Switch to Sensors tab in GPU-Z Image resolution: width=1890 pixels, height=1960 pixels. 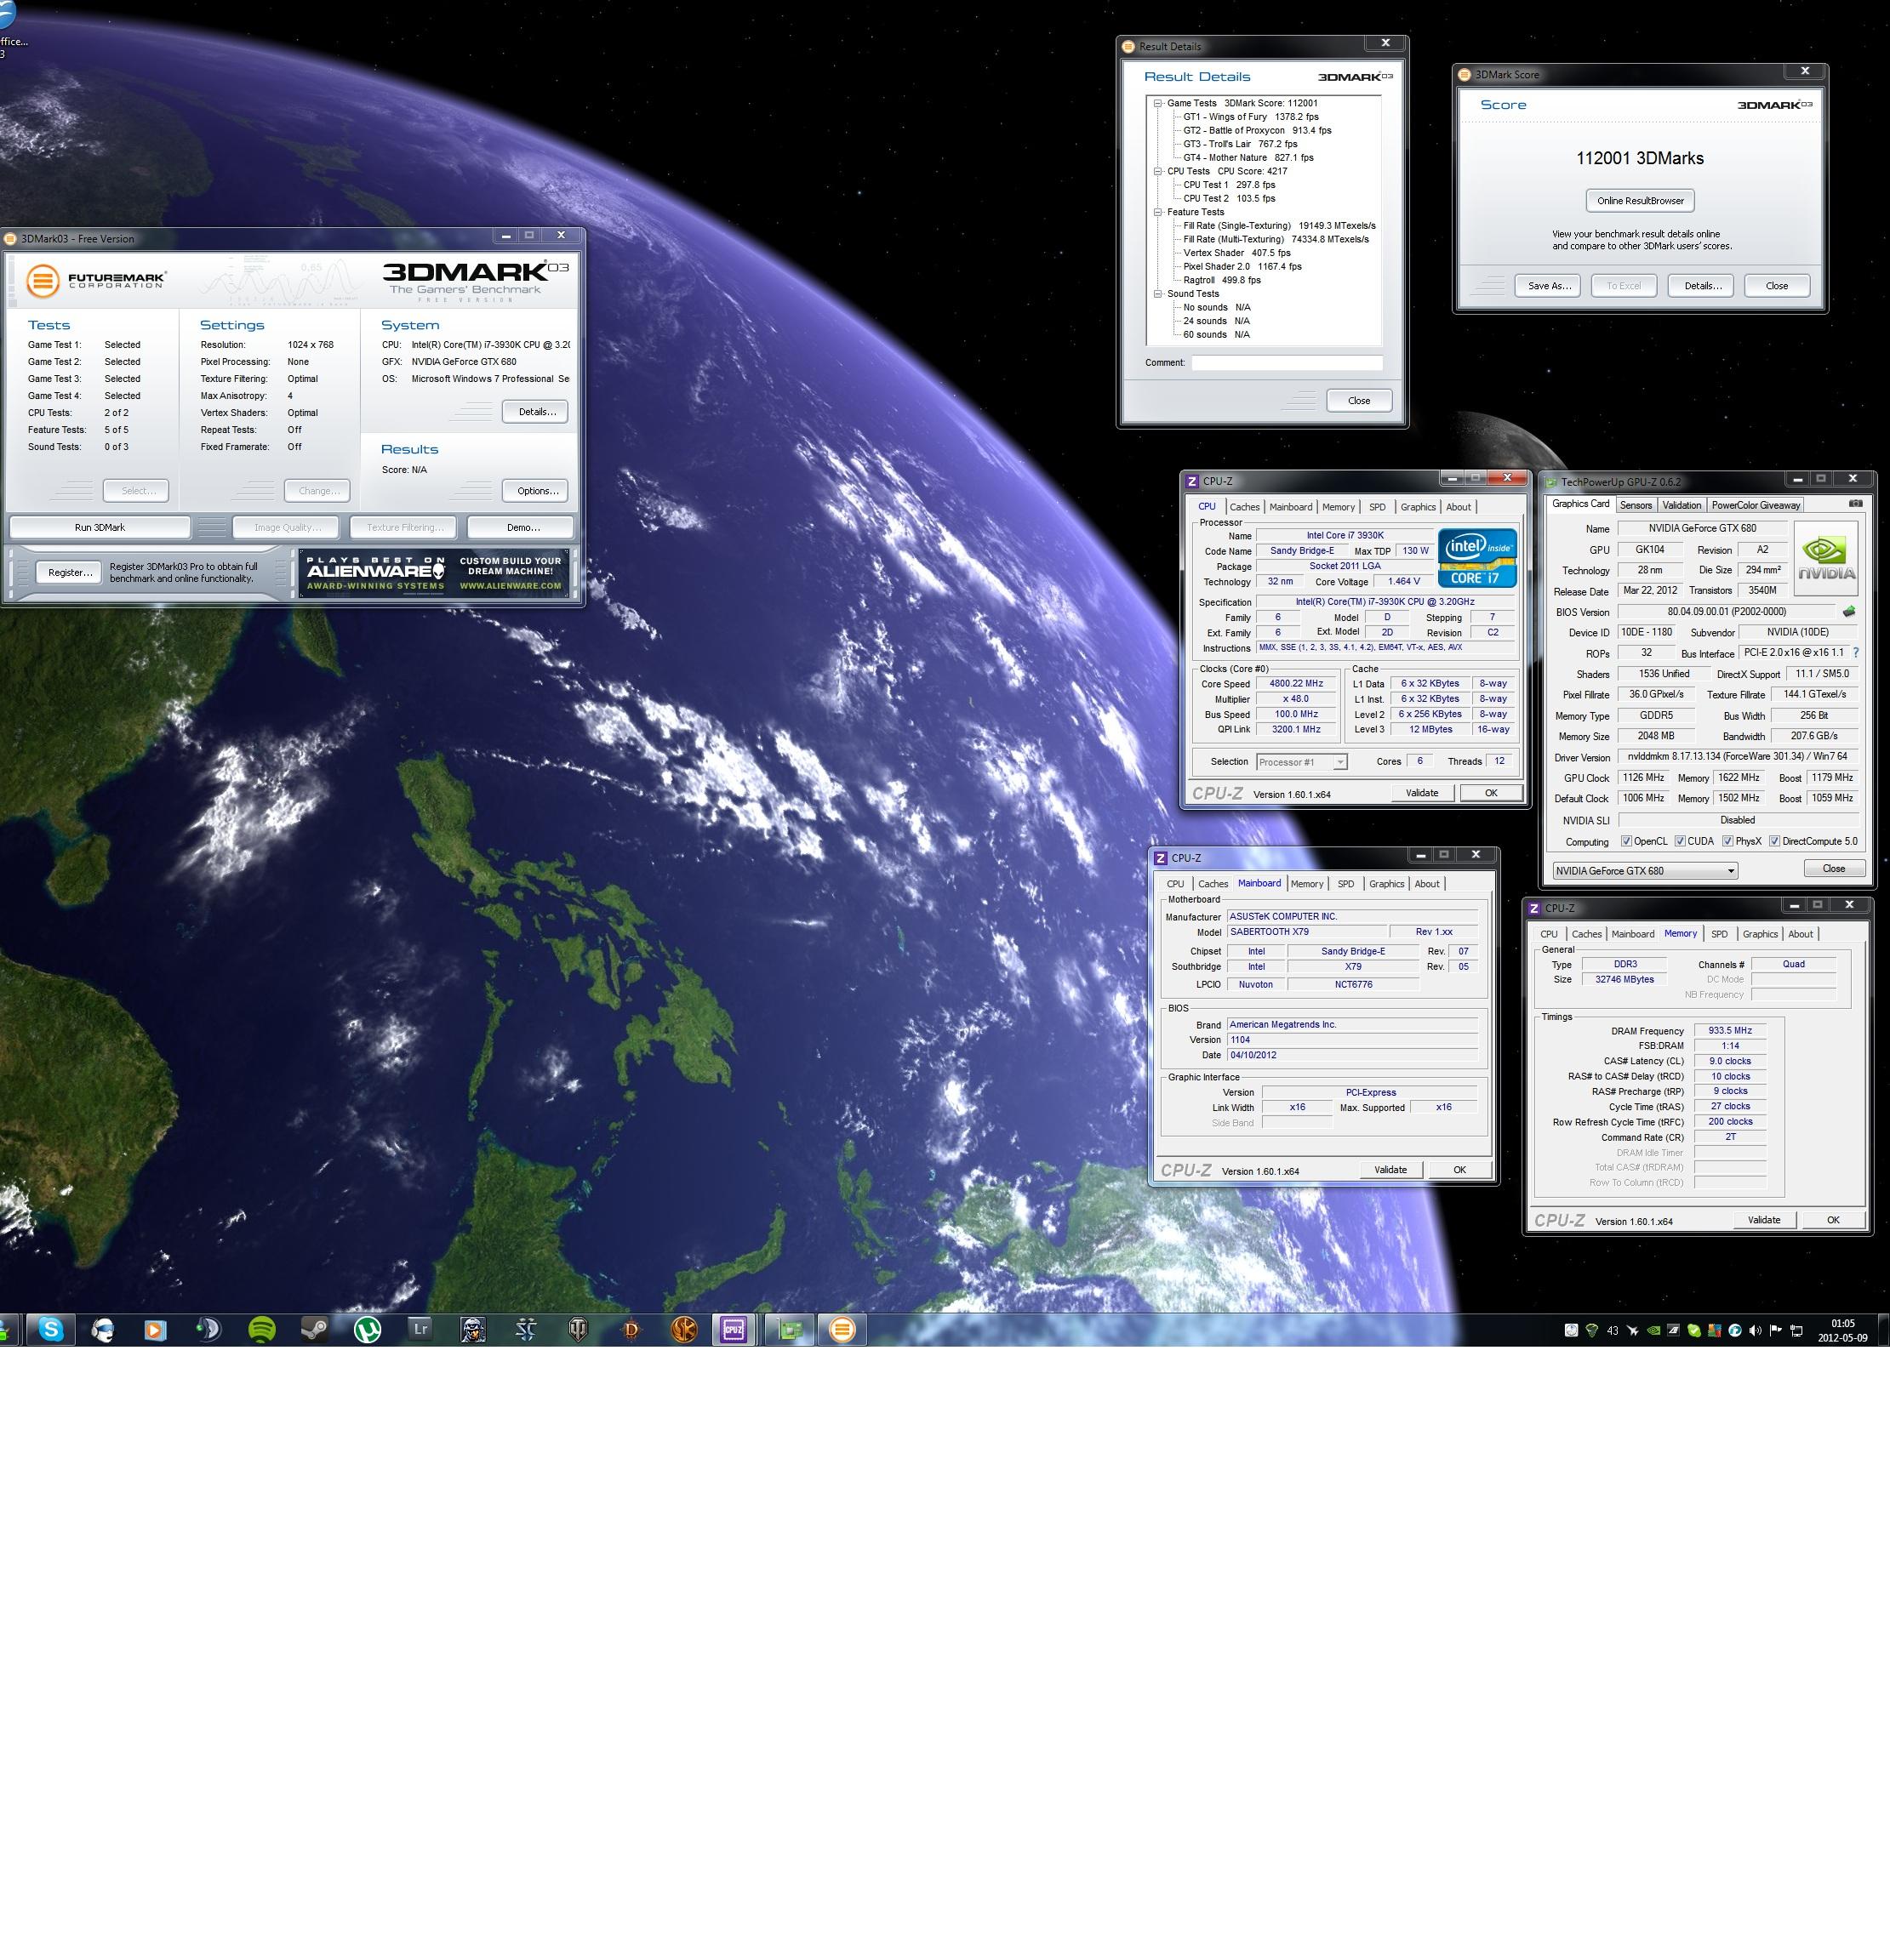coord(1636,505)
